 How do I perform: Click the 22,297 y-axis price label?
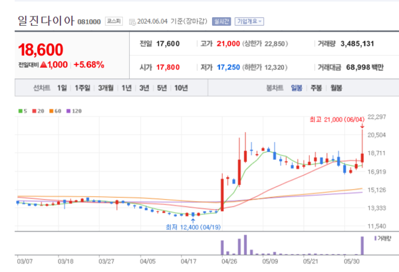click(376, 117)
